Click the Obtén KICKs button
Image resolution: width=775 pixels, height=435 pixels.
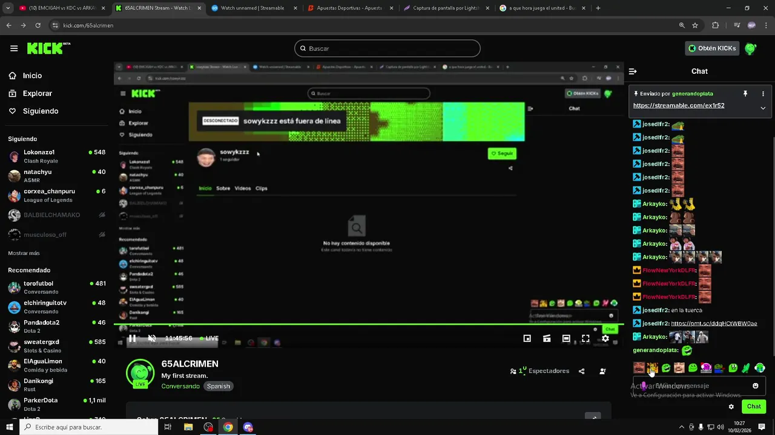coord(712,48)
